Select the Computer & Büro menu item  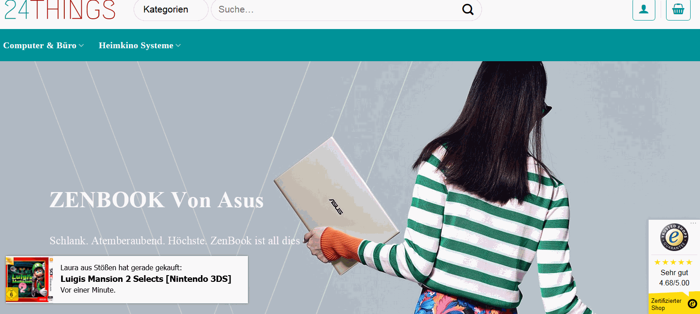pos(40,46)
